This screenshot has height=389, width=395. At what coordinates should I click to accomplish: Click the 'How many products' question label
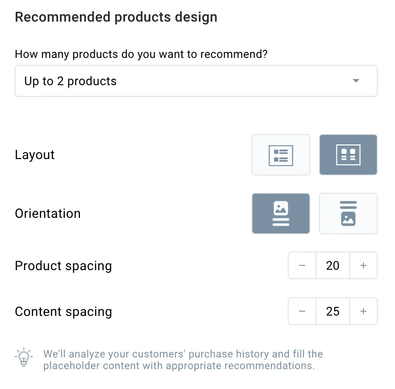141,54
